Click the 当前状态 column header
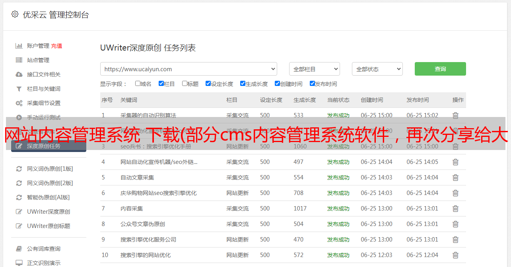This screenshot has height=267, width=511. point(338,100)
